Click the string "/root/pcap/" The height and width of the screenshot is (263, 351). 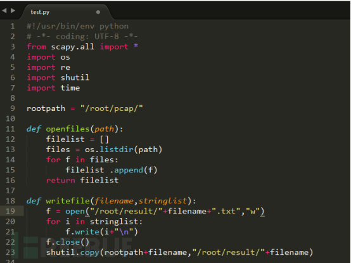pyautogui.click(x=112, y=108)
